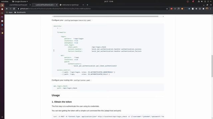Click the orange extension icon in toolbar
Viewport: 213px width, 119px height.
click(x=182, y=9)
